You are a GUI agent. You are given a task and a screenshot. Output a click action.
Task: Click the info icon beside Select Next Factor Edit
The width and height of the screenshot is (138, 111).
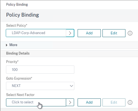pyautogui.click(x=130, y=103)
